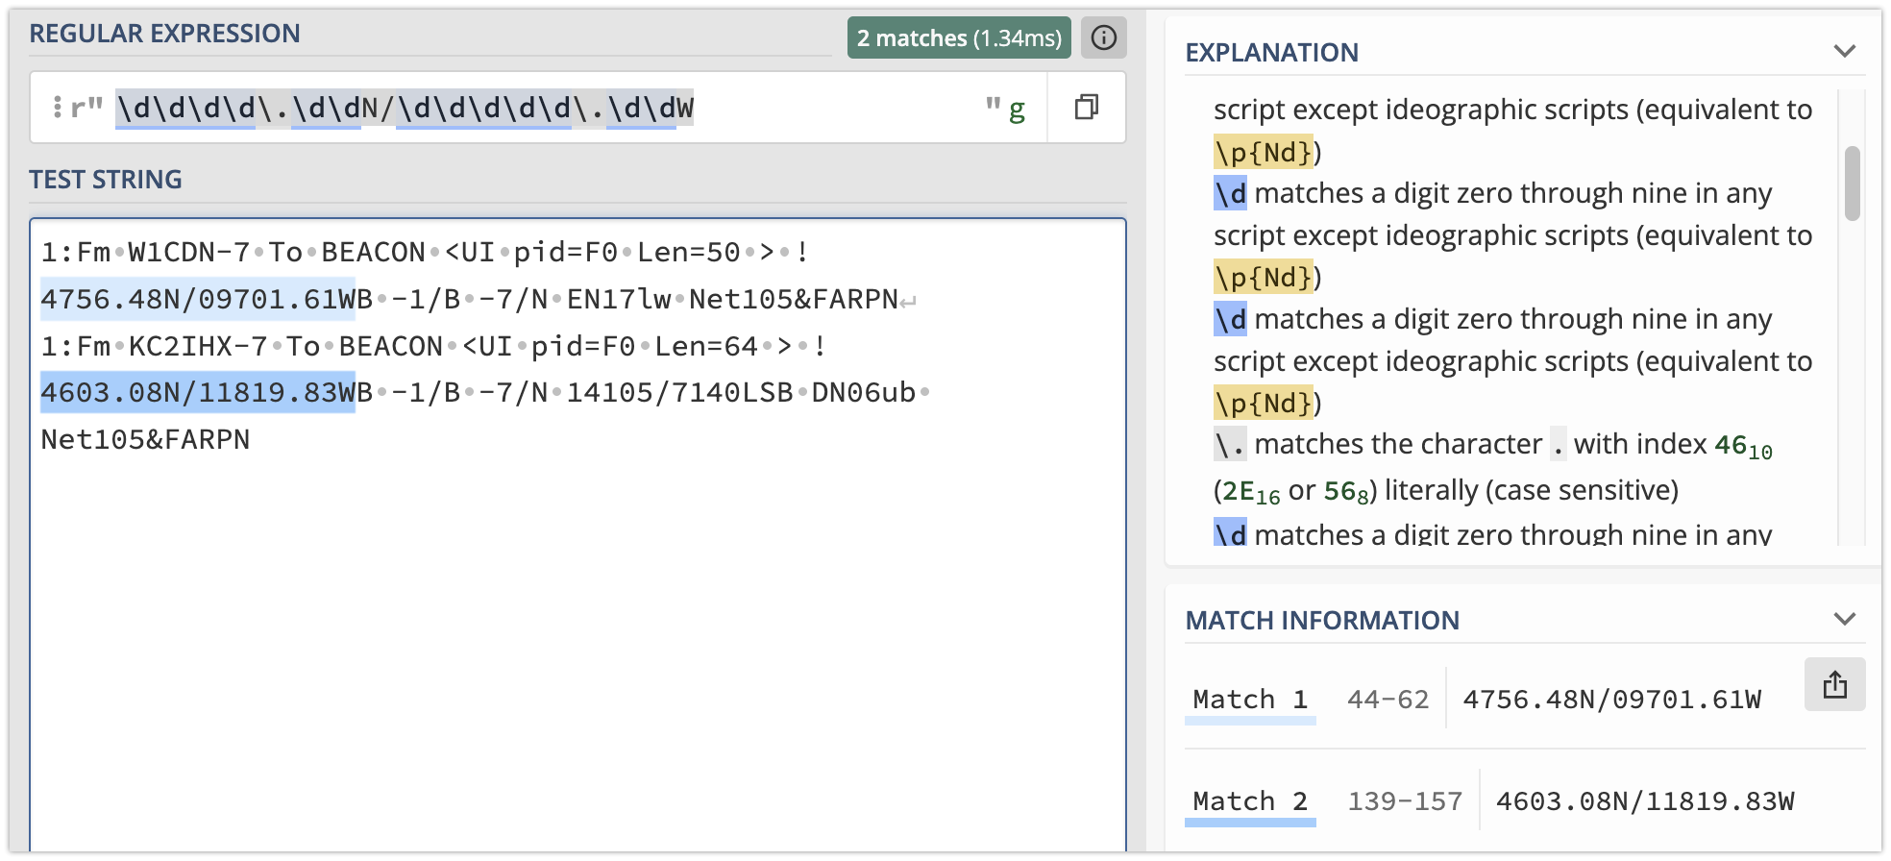The width and height of the screenshot is (1891, 861).
Task: Open the delimiter options dots icon
Action: (58, 107)
